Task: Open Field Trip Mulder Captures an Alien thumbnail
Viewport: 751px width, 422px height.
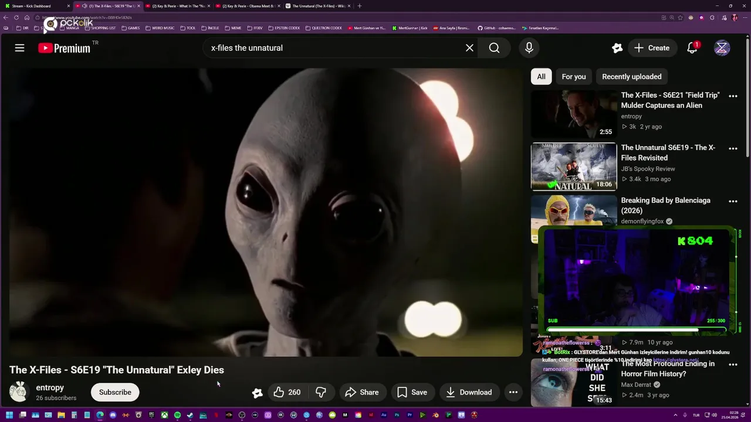Action: click(574, 114)
